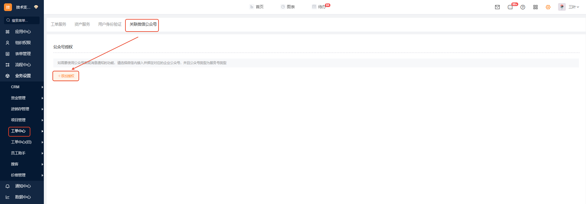Open the mail envelope icon
Image resolution: width=586 pixels, height=204 pixels.
497,7
